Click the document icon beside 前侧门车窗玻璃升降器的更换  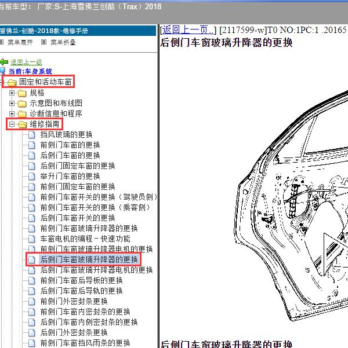pyautogui.click(x=32, y=228)
